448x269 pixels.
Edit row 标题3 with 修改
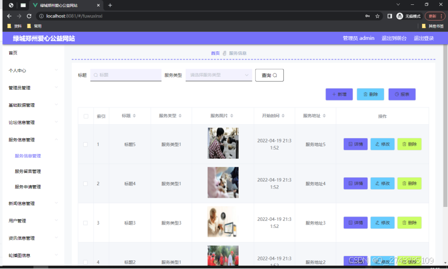point(382,223)
